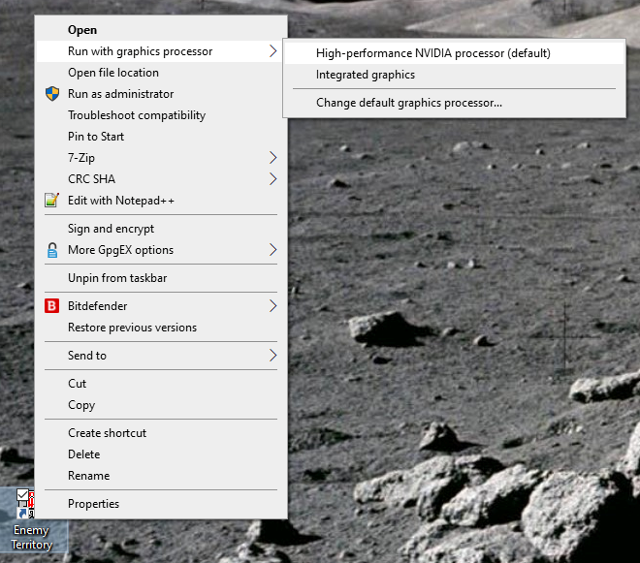Choose Copy from the context menu
This screenshot has width=640, height=563.
point(161,405)
